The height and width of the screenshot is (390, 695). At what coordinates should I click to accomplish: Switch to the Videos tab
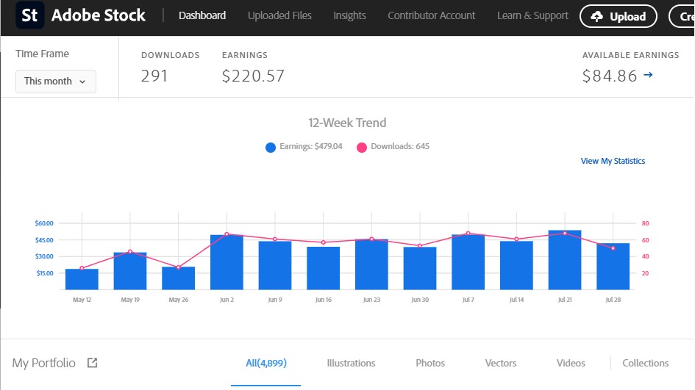[571, 363]
